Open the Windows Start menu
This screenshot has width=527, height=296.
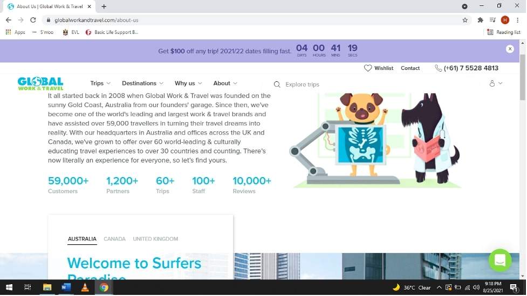point(9,287)
